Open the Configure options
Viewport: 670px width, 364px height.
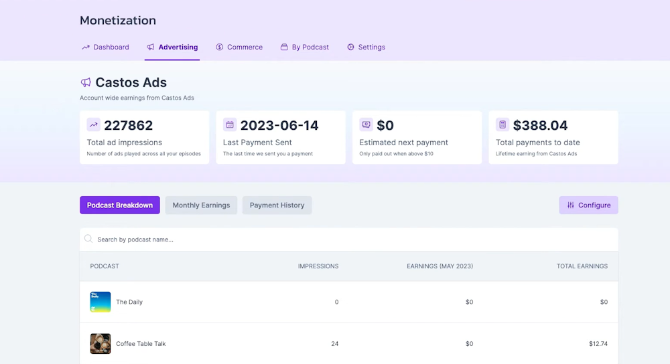[x=588, y=205]
